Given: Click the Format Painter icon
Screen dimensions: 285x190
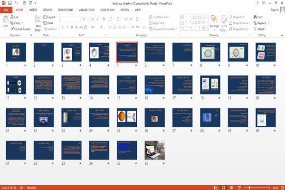Looking at the screenshot, I should point(12,29).
